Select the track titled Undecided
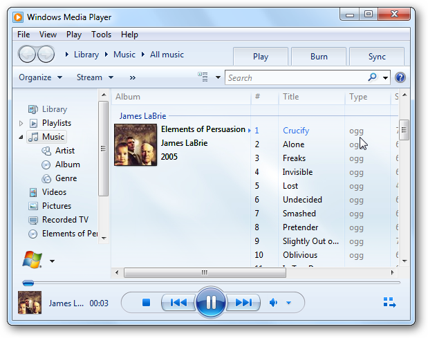428x338 pixels. (302, 200)
